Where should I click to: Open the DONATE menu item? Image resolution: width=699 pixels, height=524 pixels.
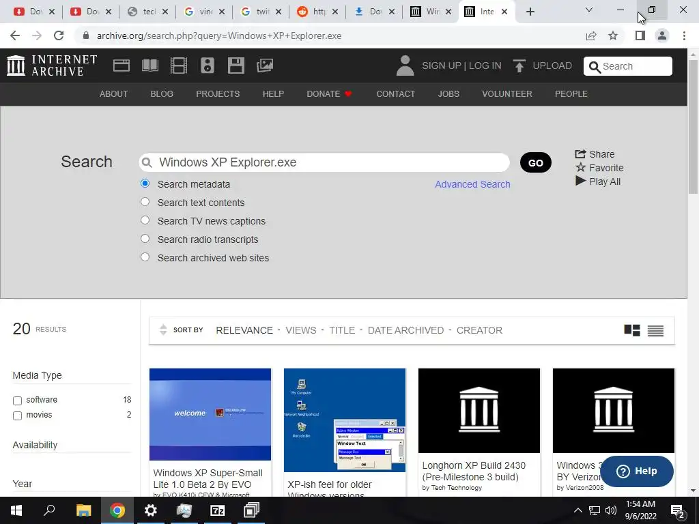330,94
